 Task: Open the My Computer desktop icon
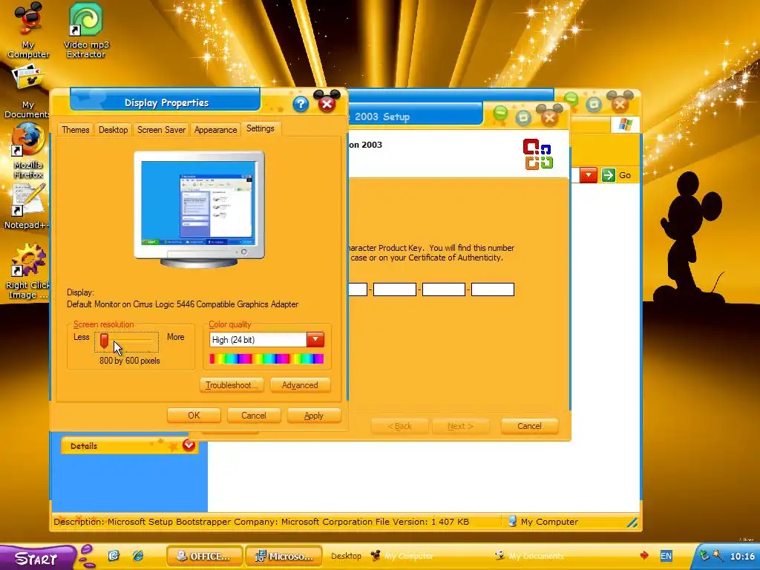28,30
